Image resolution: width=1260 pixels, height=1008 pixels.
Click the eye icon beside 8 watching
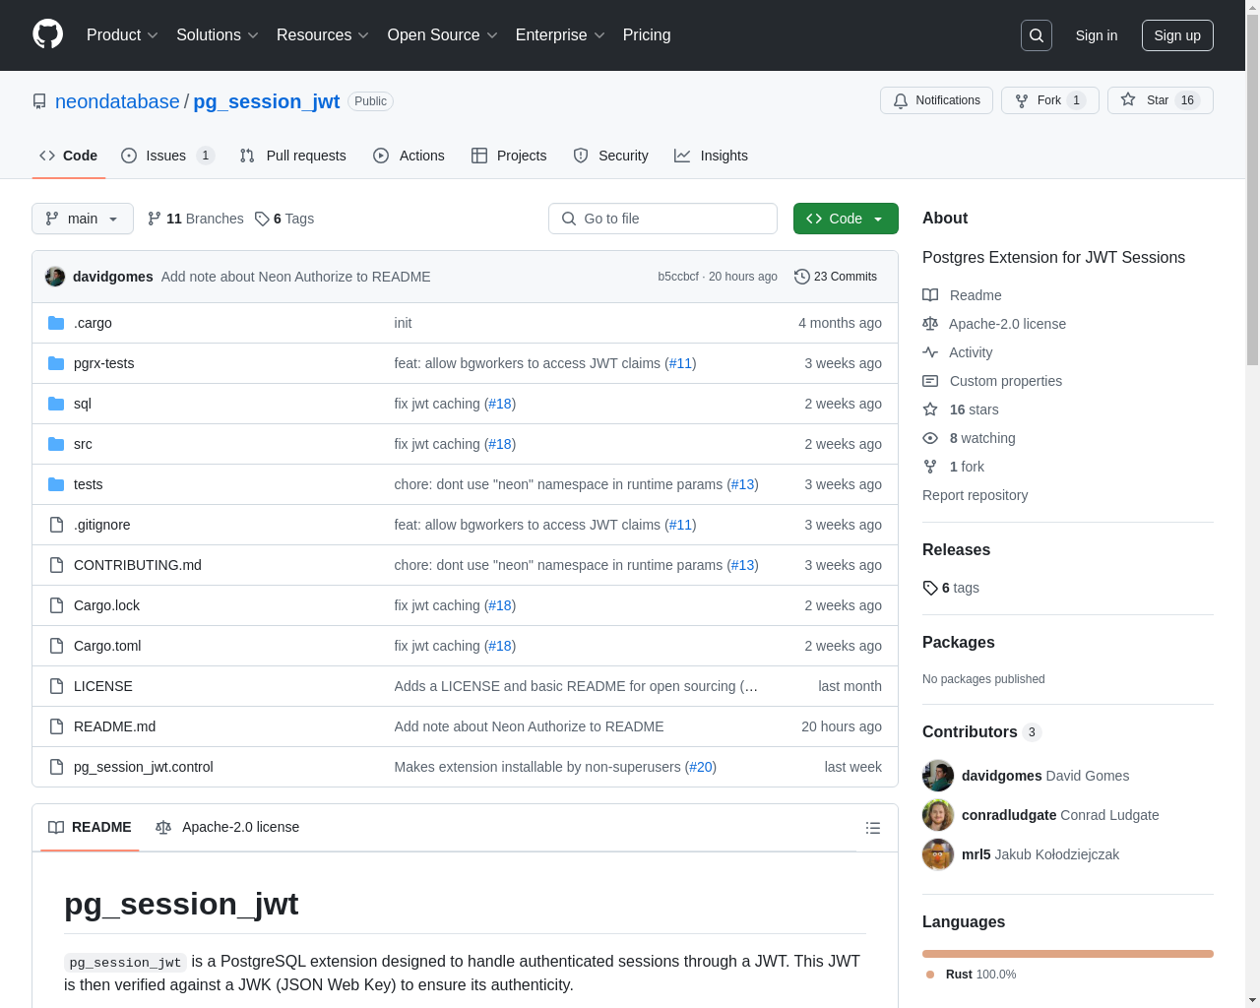[930, 438]
